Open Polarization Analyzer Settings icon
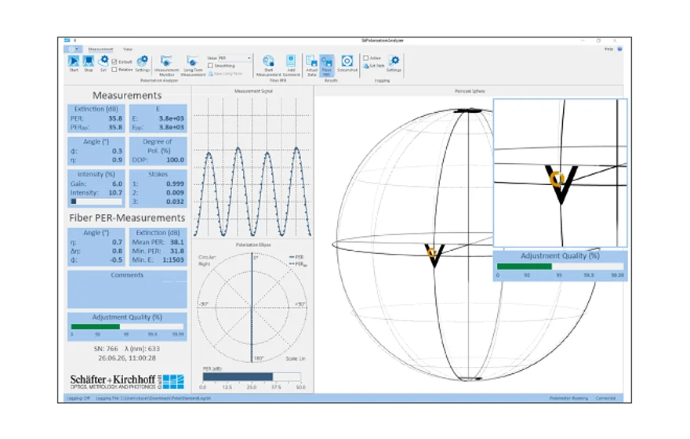Viewport: 690px width, 439px height. [142, 61]
